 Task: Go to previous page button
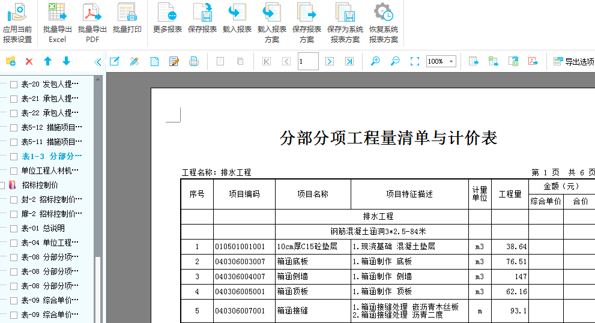[286, 61]
